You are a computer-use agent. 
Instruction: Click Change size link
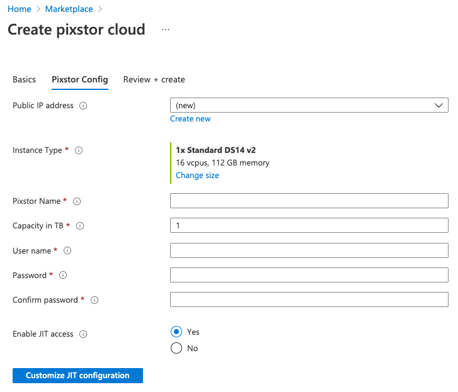[197, 176]
